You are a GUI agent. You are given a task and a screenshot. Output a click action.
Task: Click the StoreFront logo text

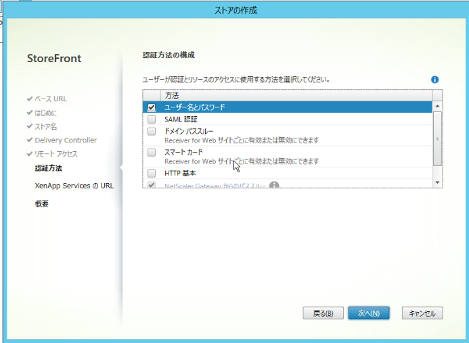pos(54,58)
